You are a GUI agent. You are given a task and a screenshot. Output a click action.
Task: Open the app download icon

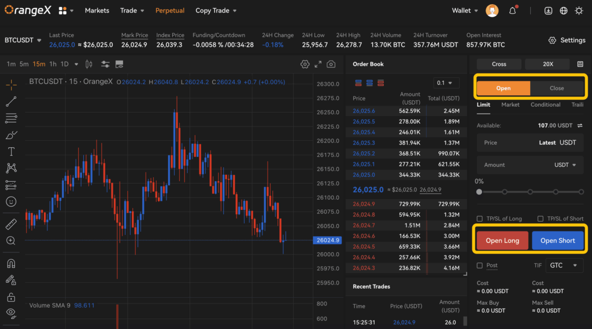click(x=548, y=10)
